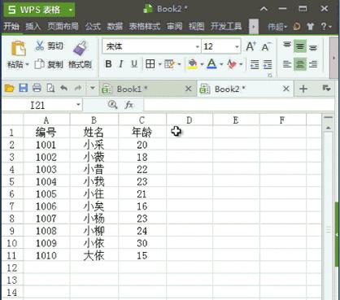
Task: Open font color dropdown arrow
Action: (221, 64)
